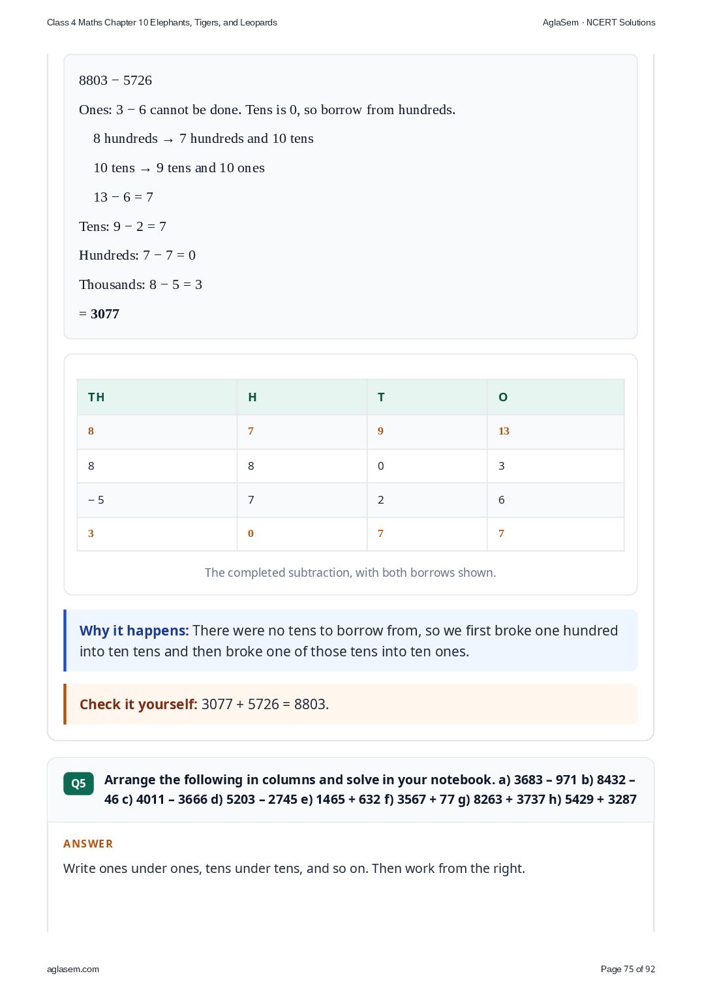
Task: Click the 'Why it happens' callout heading
Action: coord(134,631)
